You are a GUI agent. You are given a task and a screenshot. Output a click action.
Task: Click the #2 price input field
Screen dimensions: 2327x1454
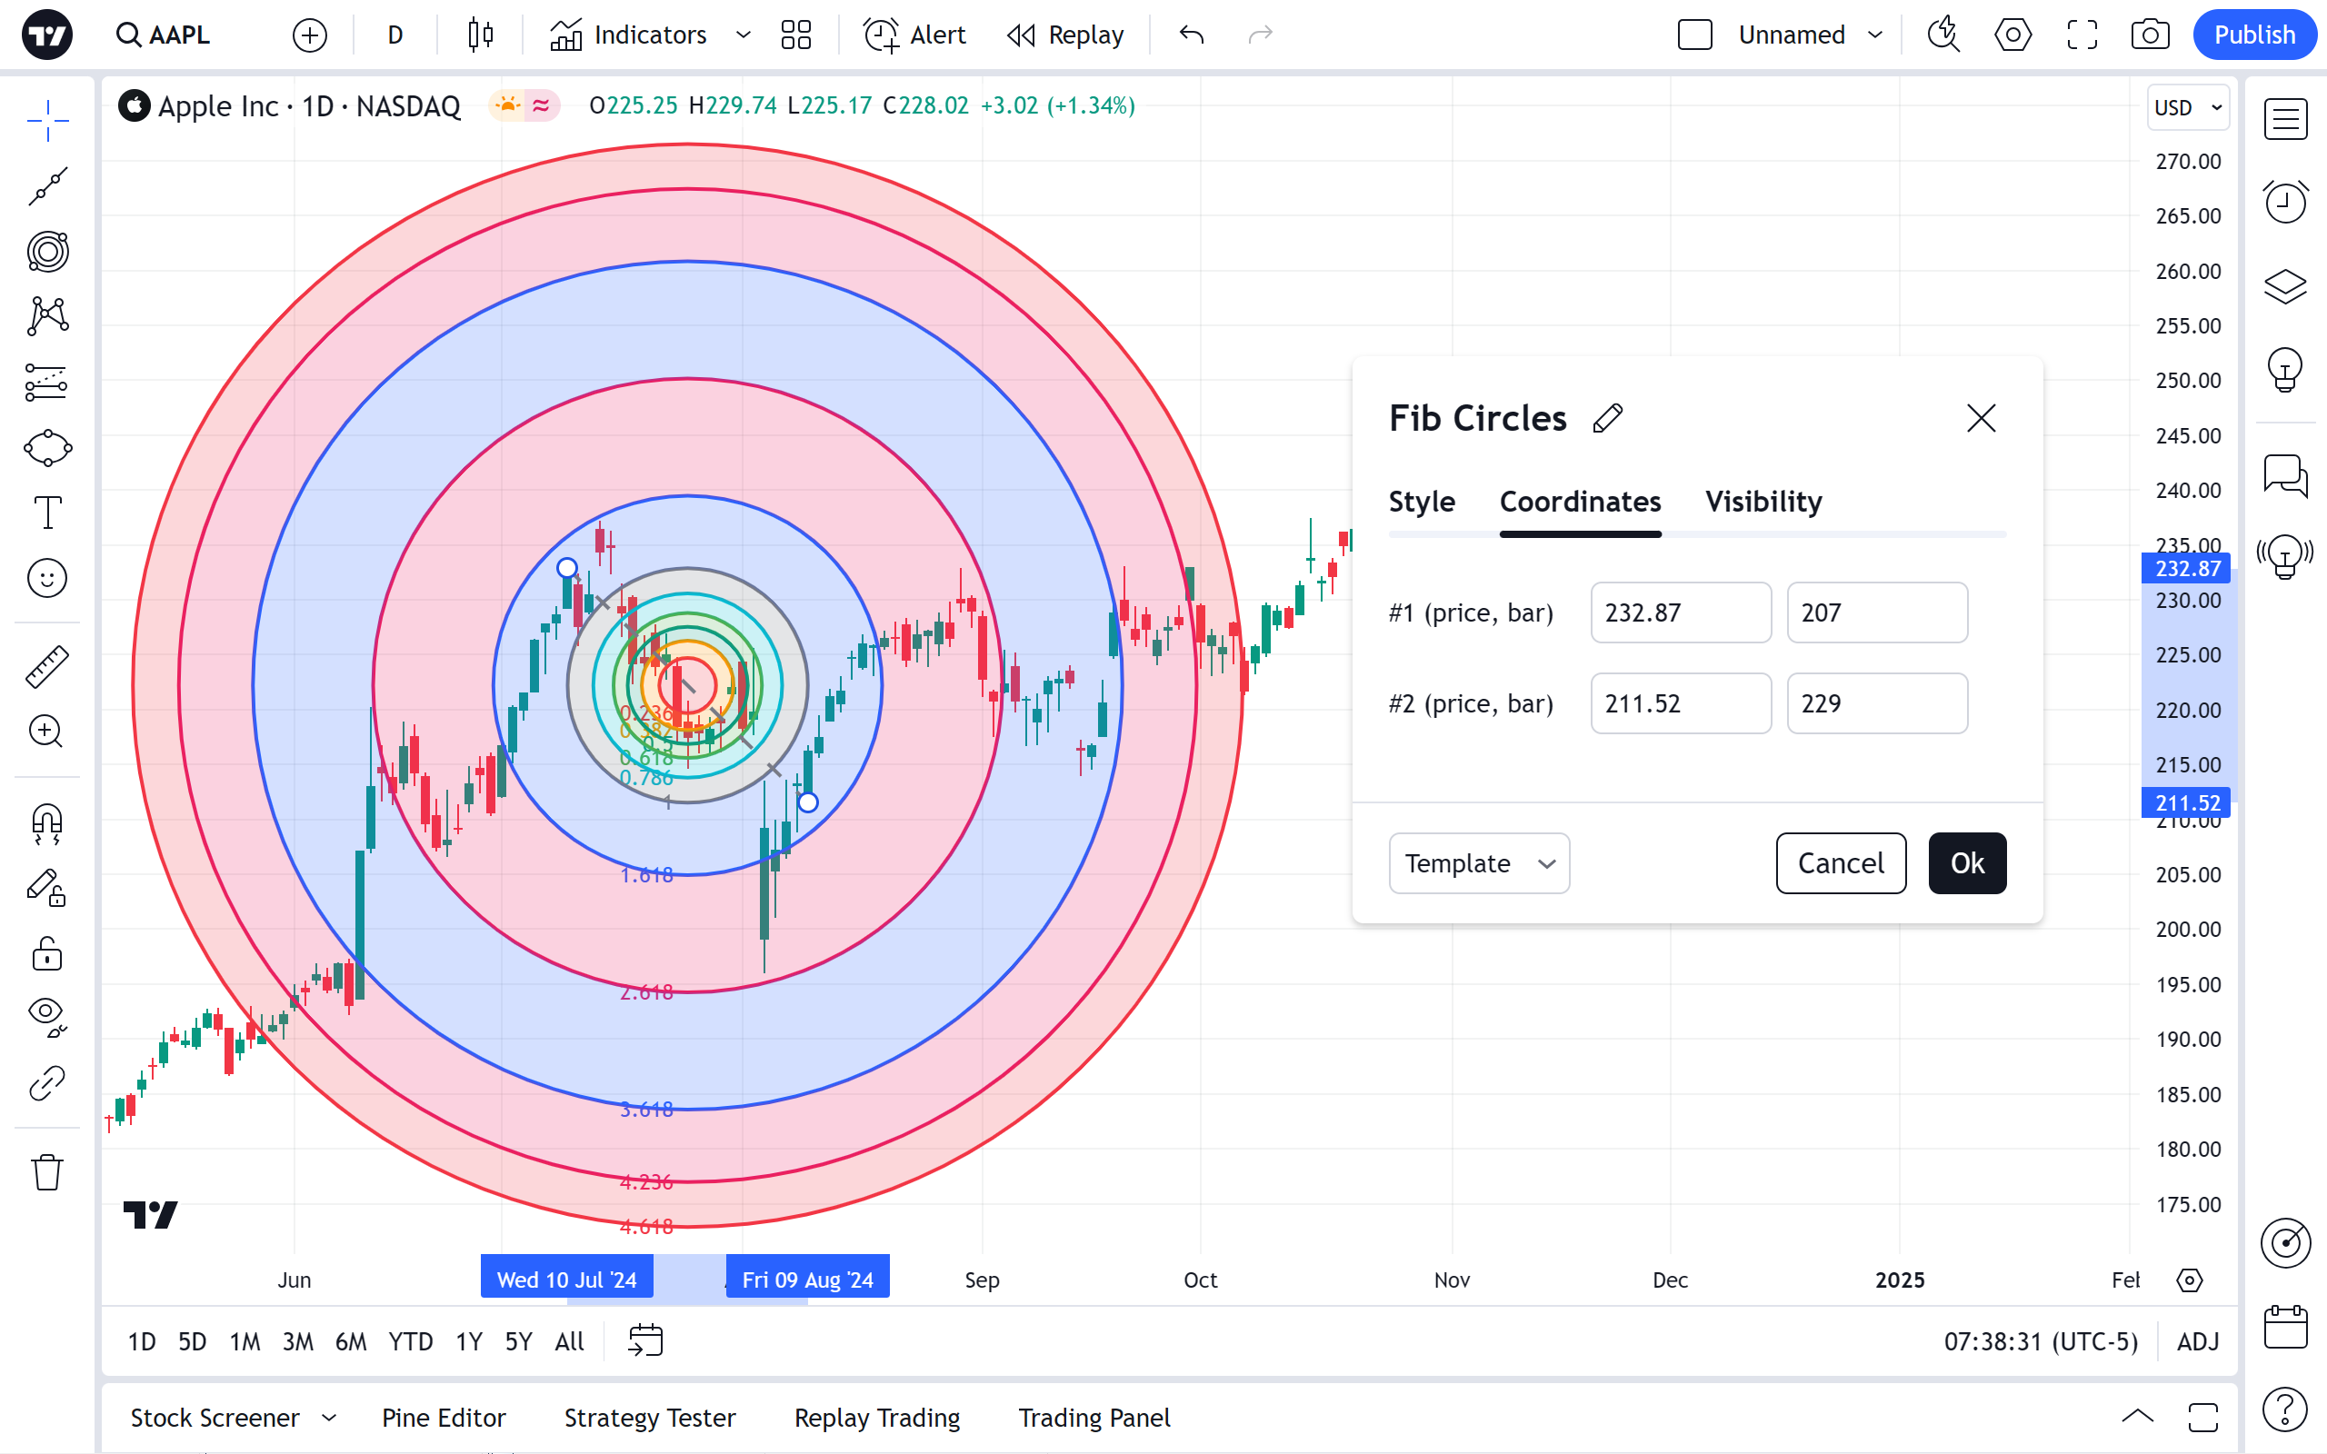coord(1680,704)
